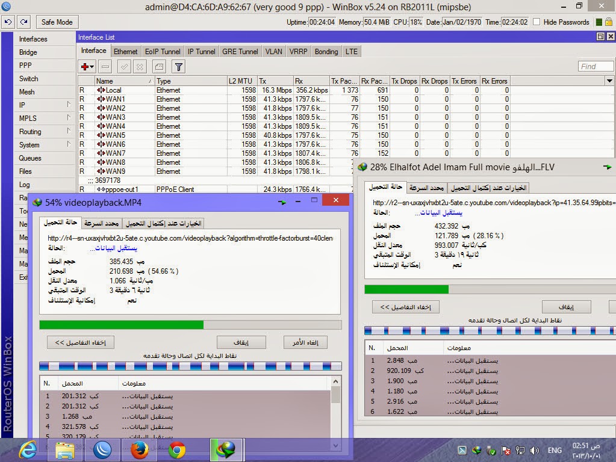Open Interfaces in the sidebar menu

(33, 39)
